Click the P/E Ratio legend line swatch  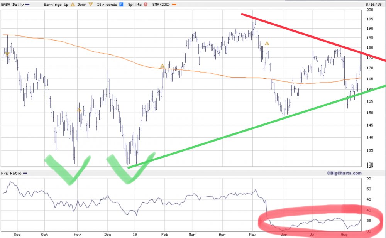pyautogui.click(x=25, y=173)
